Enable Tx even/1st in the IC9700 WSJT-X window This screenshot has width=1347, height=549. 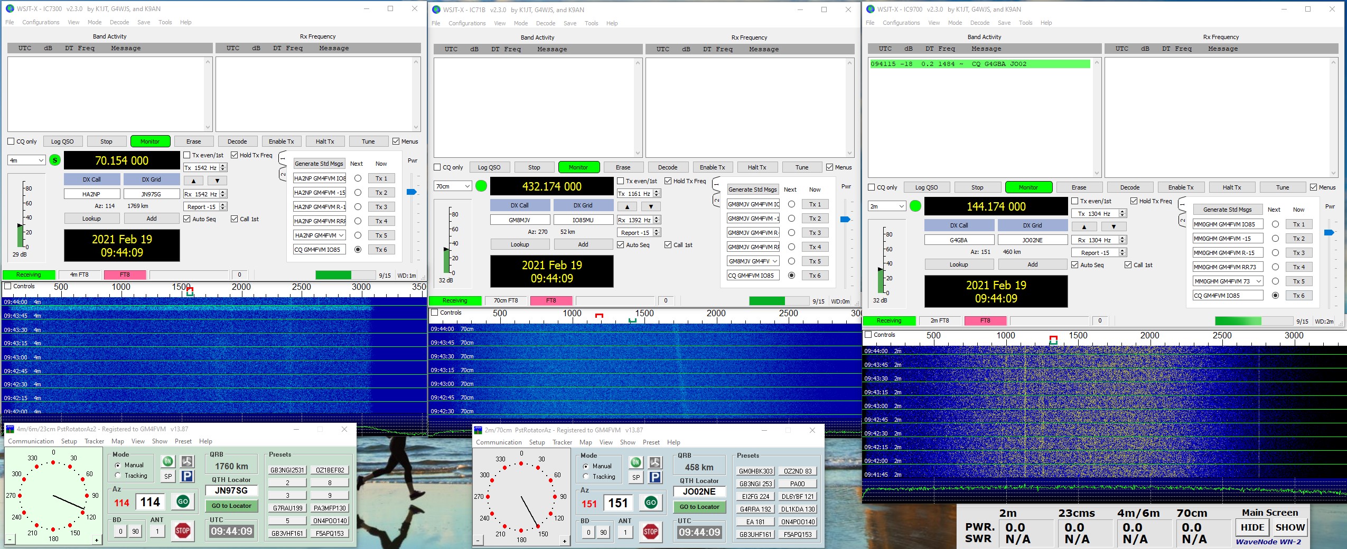(1076, 201)
